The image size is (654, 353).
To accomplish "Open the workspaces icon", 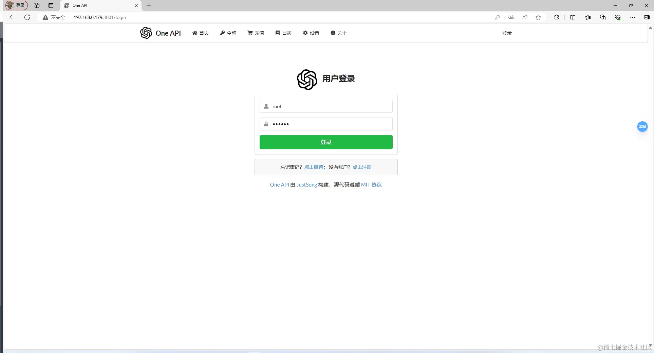I will click(37, 5).
